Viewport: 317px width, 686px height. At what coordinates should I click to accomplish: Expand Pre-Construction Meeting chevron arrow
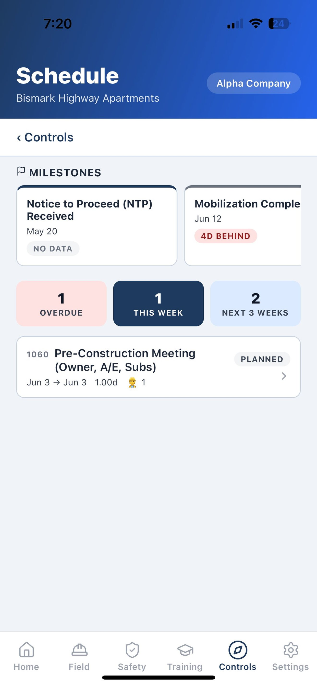(284, 376)
